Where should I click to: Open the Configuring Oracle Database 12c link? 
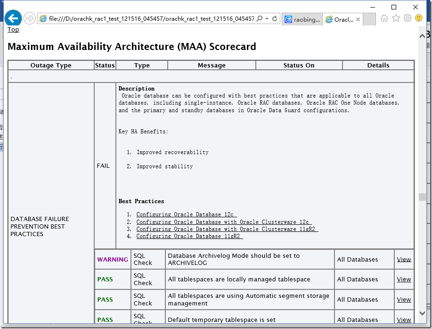click(x=186, y=214)
